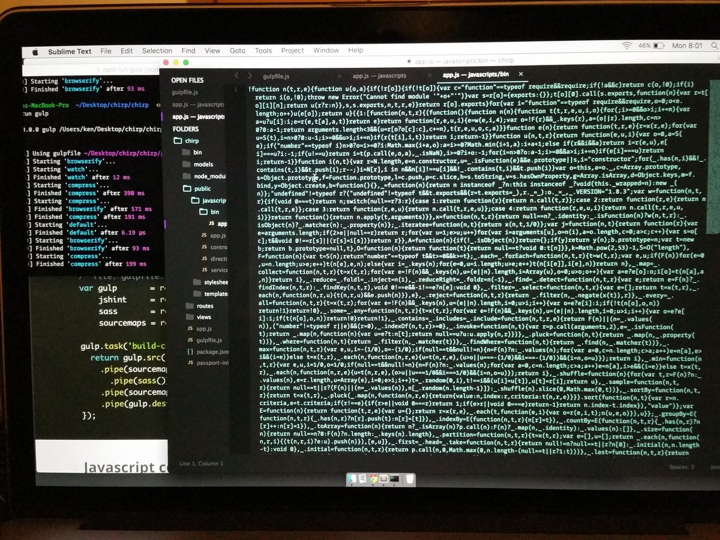Open the Find menu
720x540 pixels.
[188, 51]
